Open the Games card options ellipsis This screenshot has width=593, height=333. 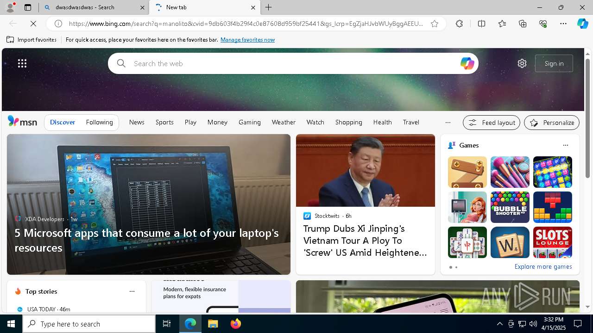pos(565,145)
